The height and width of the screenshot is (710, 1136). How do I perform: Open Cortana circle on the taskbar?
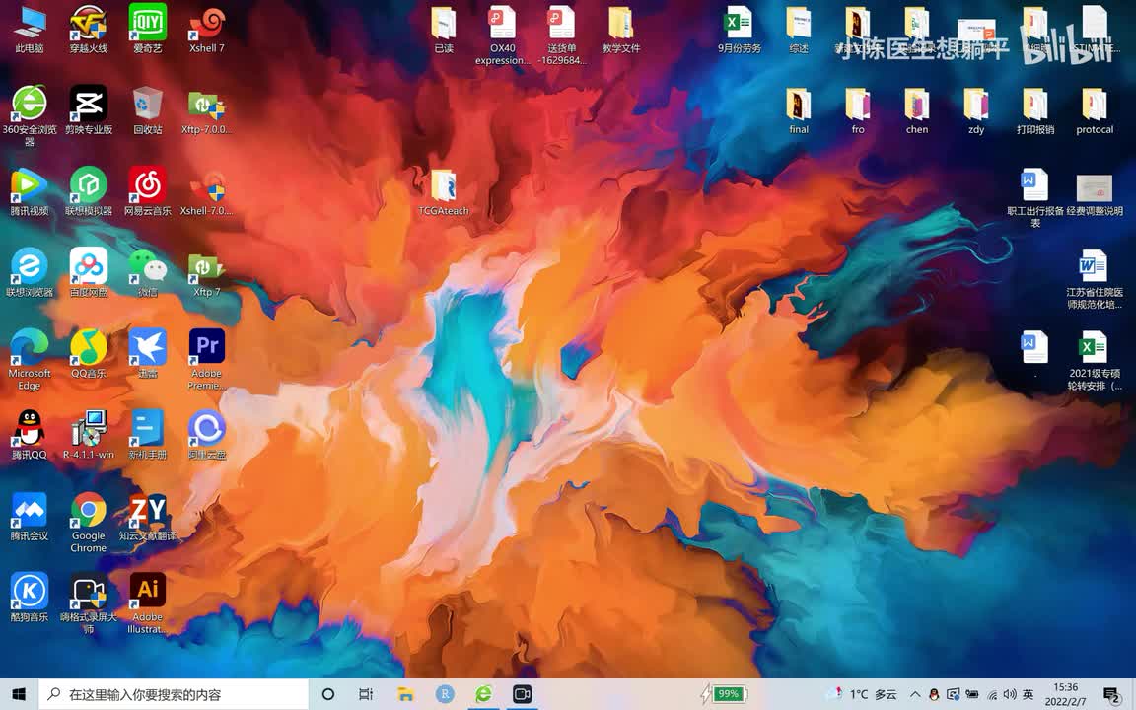pos(327,694)
